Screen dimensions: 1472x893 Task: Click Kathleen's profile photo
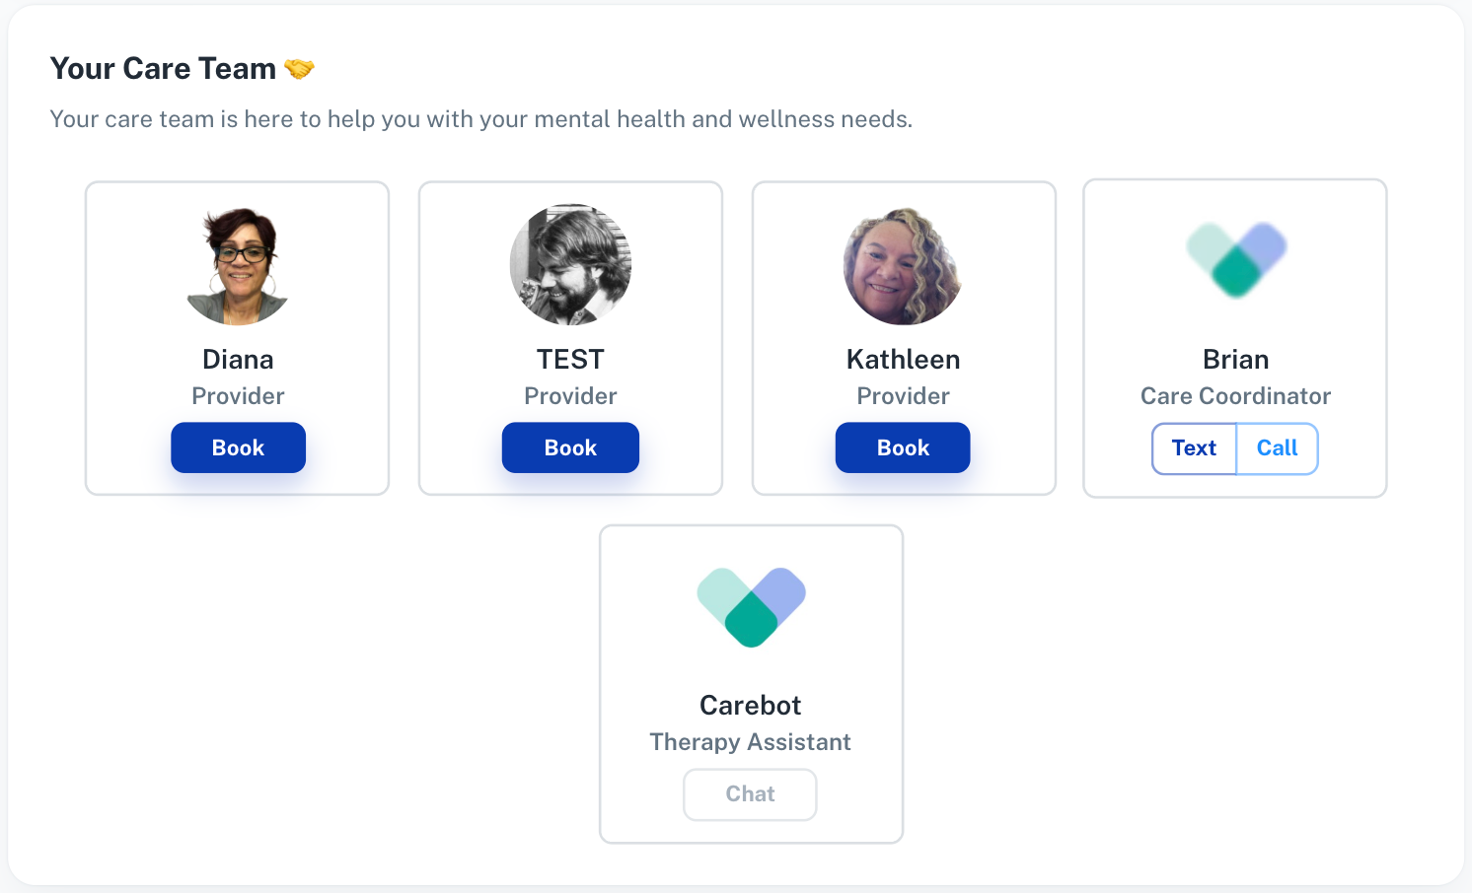point(903,266)
